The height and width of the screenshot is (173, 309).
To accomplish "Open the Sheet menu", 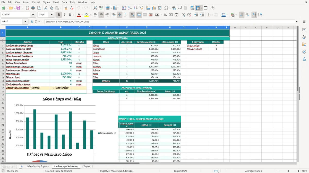I will pos(56,2).
